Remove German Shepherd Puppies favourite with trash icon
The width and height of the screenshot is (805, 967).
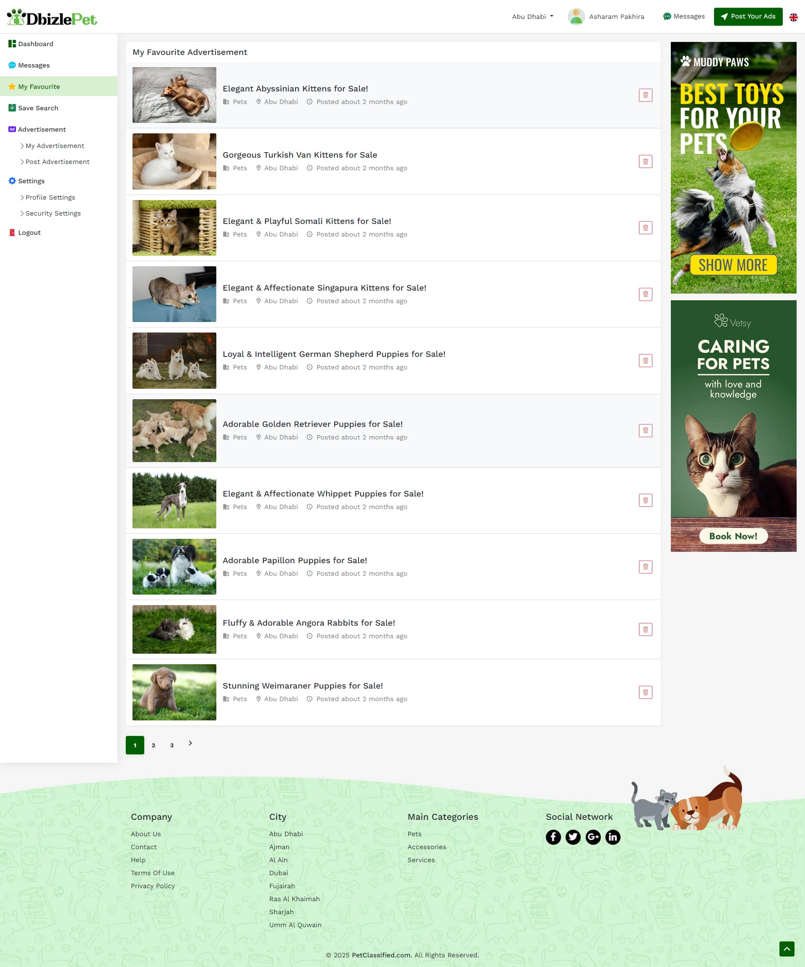click(645, 361)
